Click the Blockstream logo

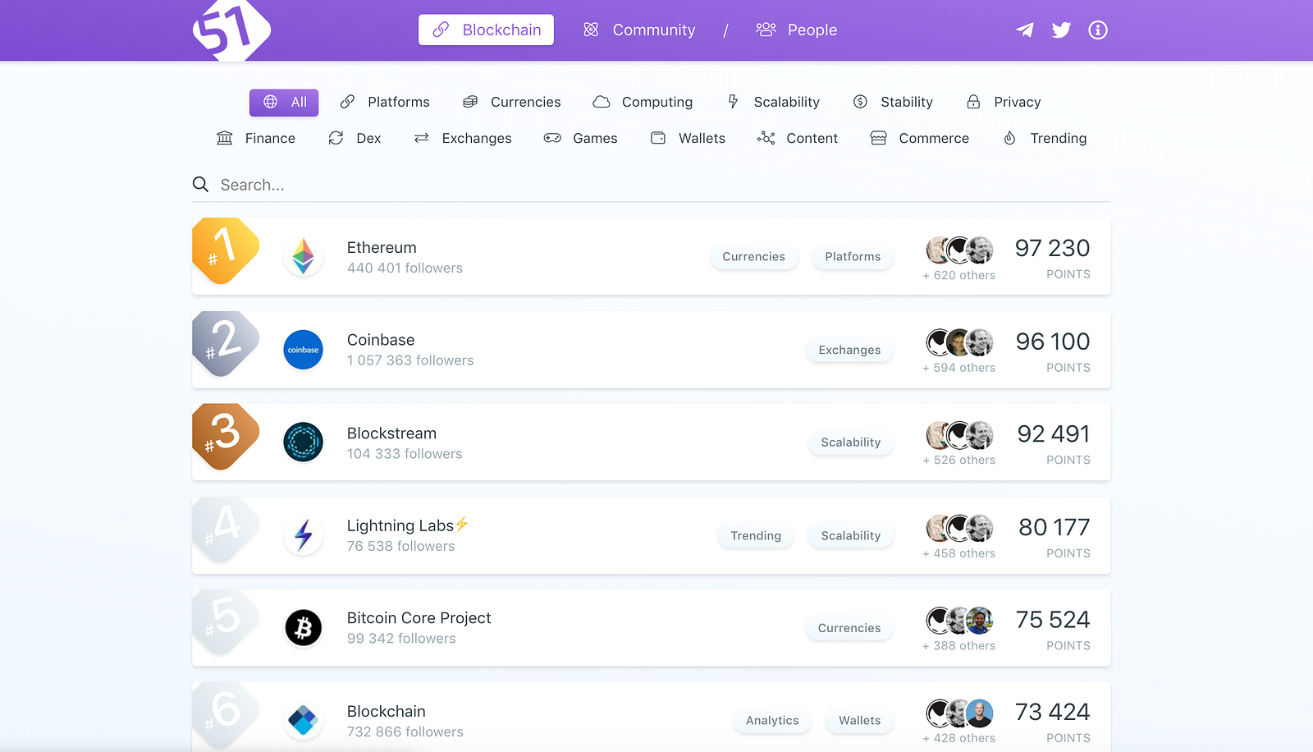tap(304, 442)
